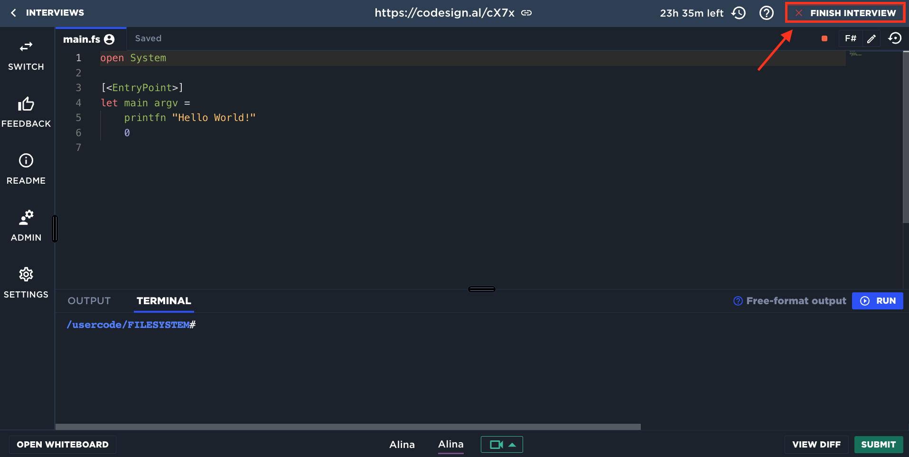Toggle the camera video button
Image resolution: width=909 pixels, height=457 pixels.
[x=496, y=445]
